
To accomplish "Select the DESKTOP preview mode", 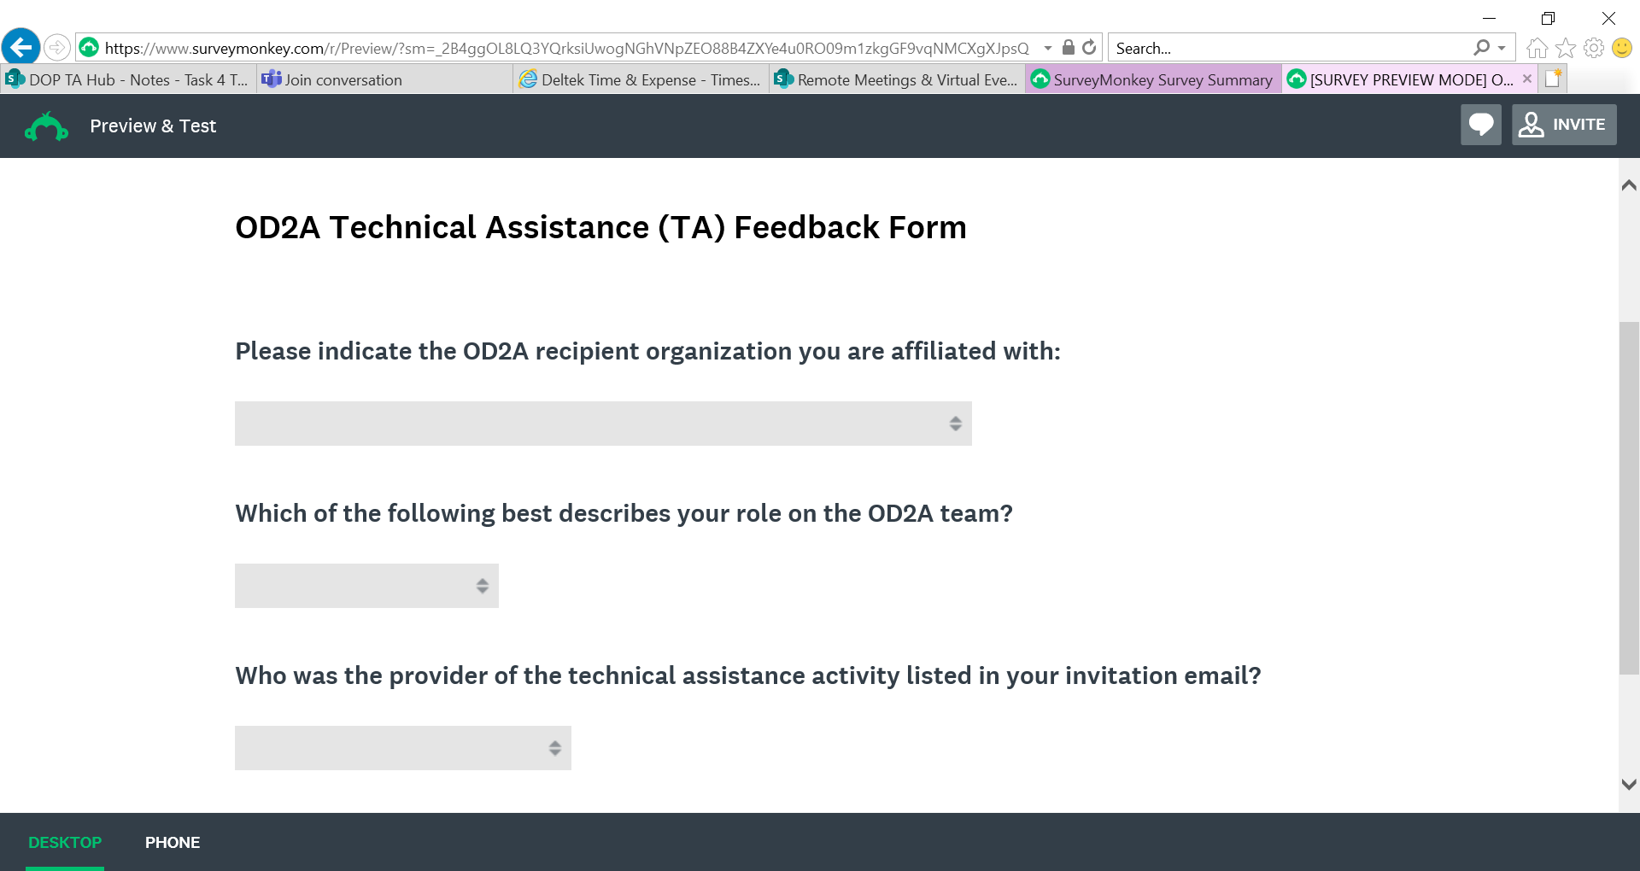I will 65,843.
